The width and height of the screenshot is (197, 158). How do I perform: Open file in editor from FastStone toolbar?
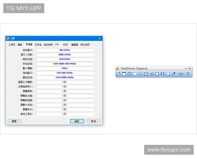click(x=118, y=74)
